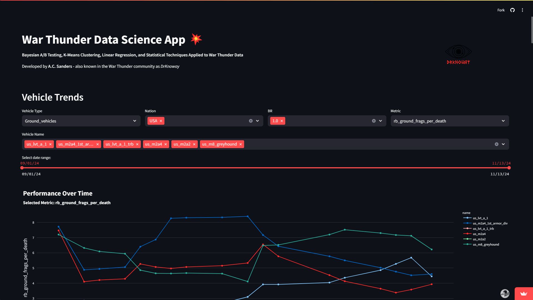Clear all selected nations
Viewport: 533px width, 300px height.
[251, 121]
